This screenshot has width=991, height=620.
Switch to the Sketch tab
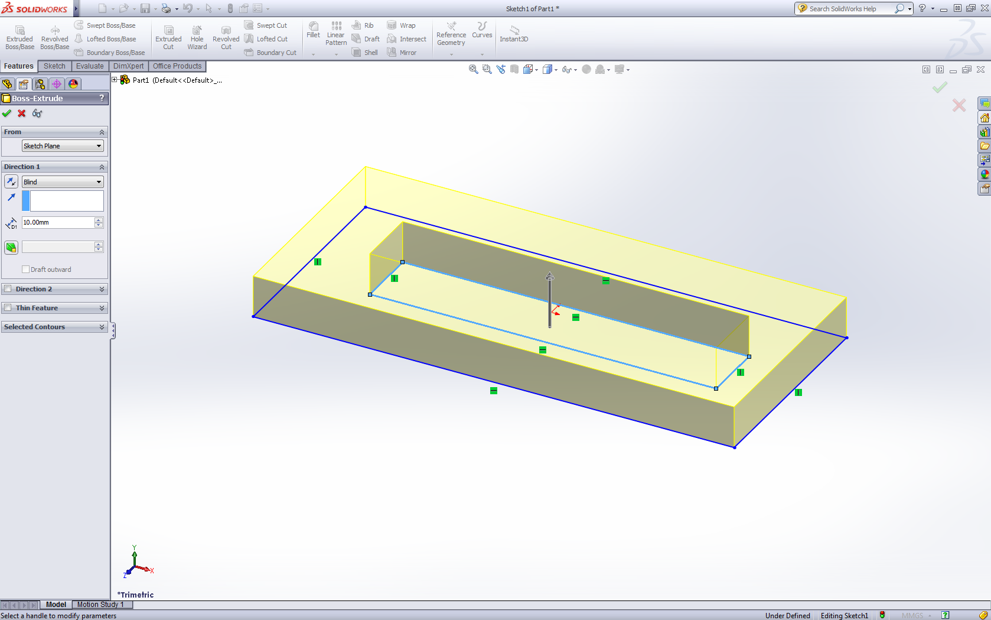click(54, 66)
